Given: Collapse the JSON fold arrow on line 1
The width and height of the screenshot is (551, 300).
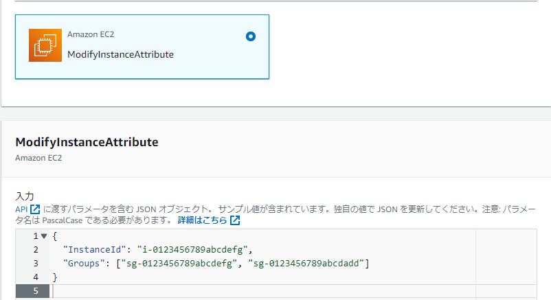Looking at the screenshot, I should (44, 236).
